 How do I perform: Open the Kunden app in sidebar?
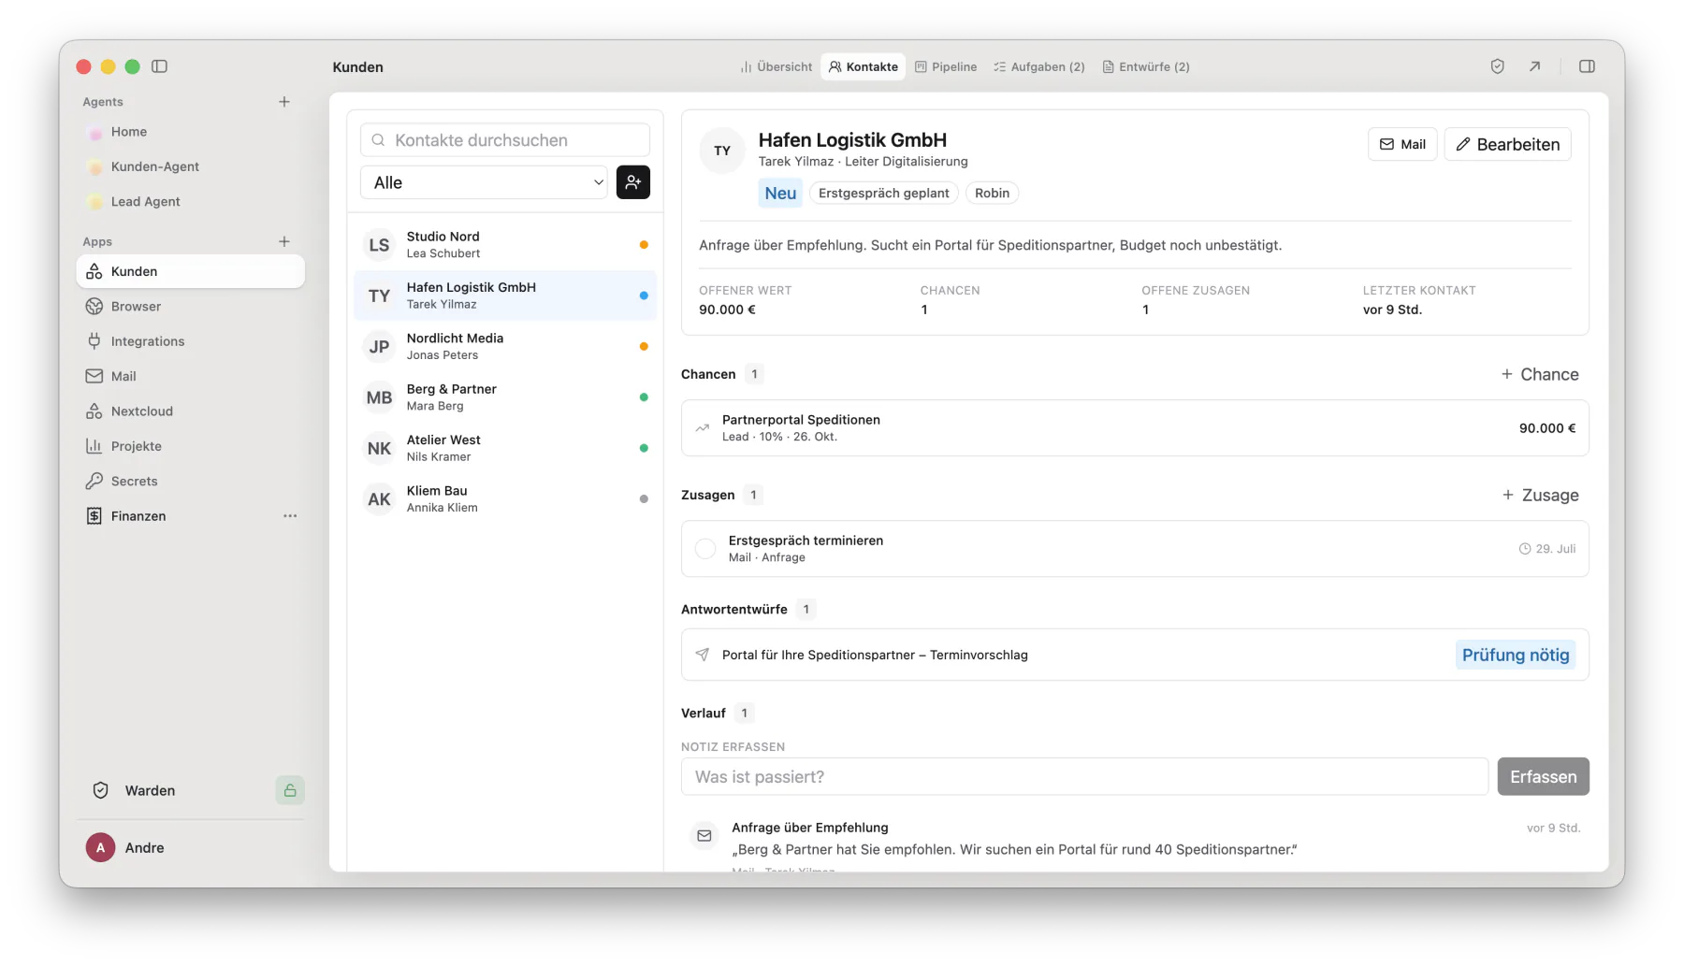pos(190,271)
